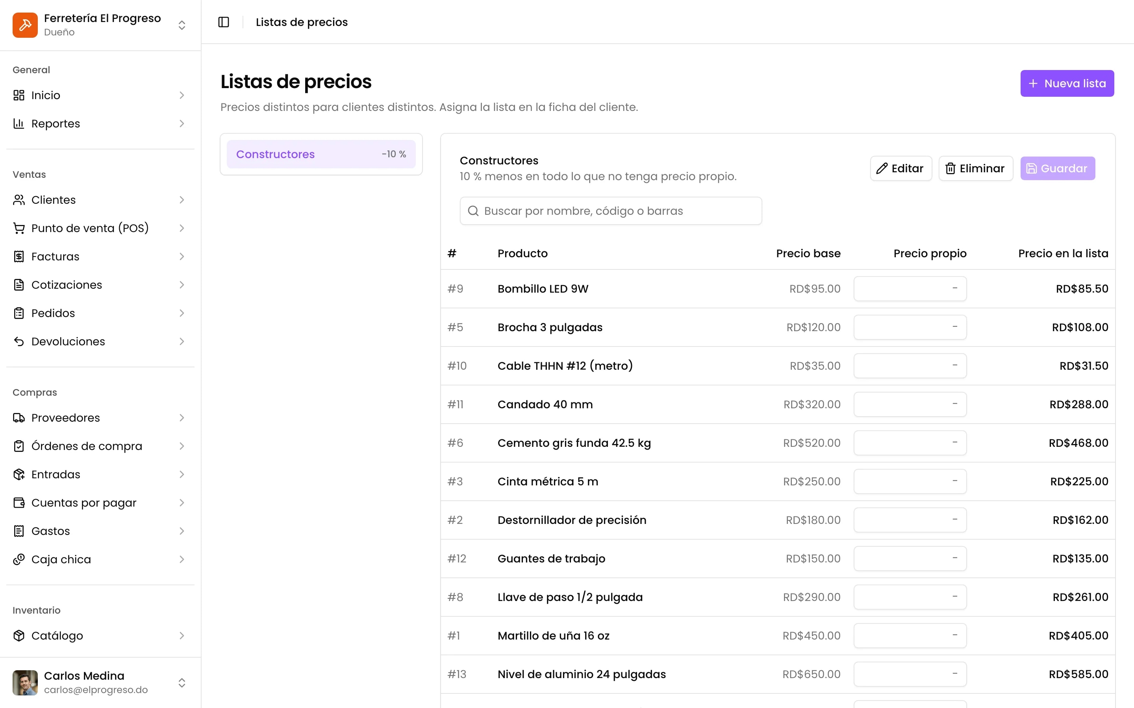Image resolution: width=1134 pixels, height=708 pixels.
Task: Click the Cuentas por pagar wallet icon
Action: pos(19,503)
